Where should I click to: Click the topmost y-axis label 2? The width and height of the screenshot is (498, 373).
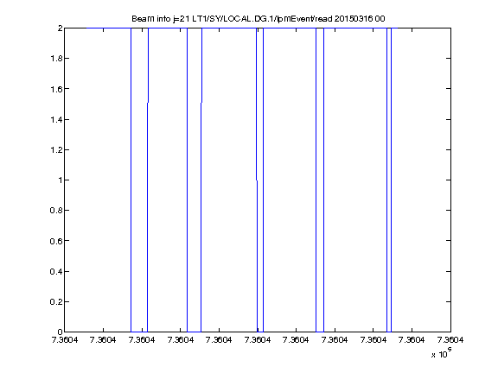[60, 28]
